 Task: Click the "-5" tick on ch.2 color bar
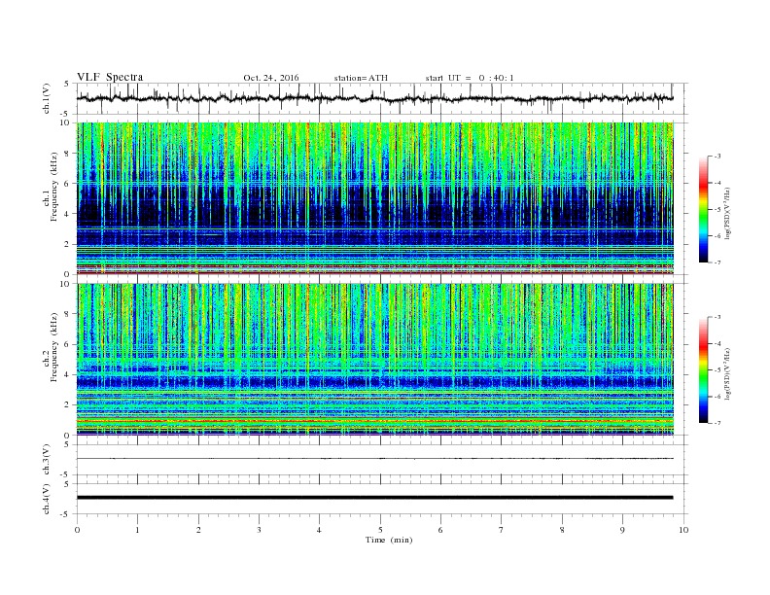pyautogui.click(x=717, y=370)
